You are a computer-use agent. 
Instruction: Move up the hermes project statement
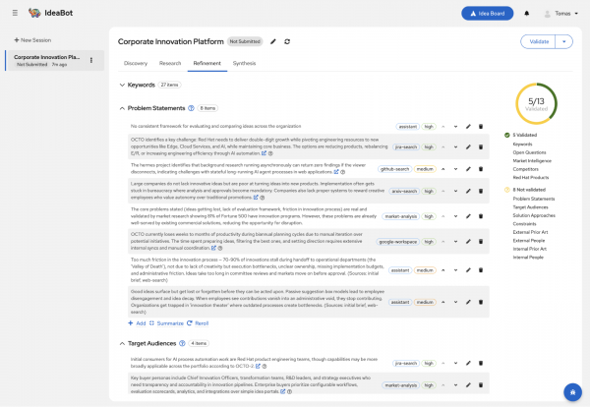[443, 169]
